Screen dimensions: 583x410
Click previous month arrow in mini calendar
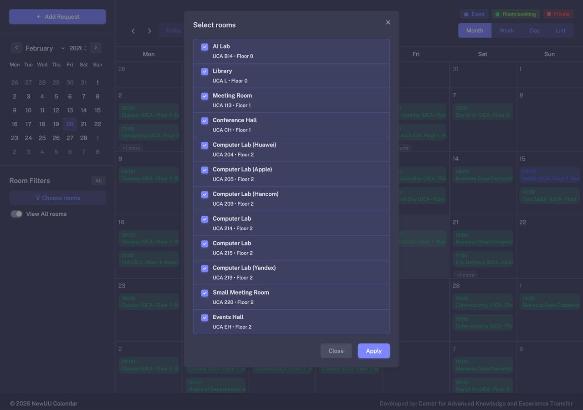tap(16, 47)
